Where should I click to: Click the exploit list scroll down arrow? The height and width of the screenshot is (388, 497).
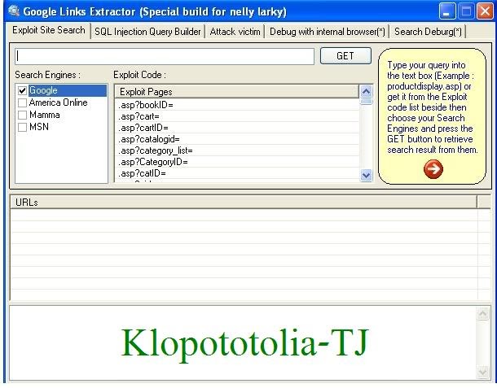point(366,175)
